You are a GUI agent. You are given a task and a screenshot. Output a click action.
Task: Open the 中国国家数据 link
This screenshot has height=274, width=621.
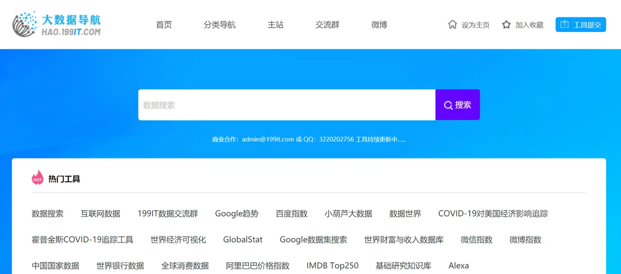click(x=56, y=265)
